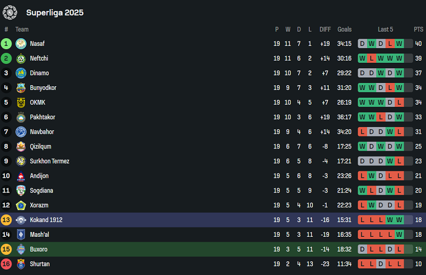The width and height of the screenshot is (426, 275).
Task: Click the Navbahor club crest
Action: (21, 132)
